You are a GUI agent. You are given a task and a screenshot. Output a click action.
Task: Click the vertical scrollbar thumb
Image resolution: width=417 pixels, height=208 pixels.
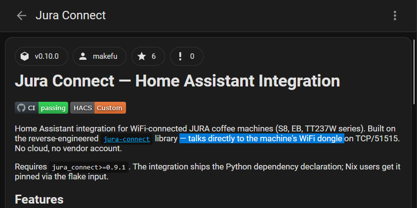pyautogui.click(x=414, y=72)
